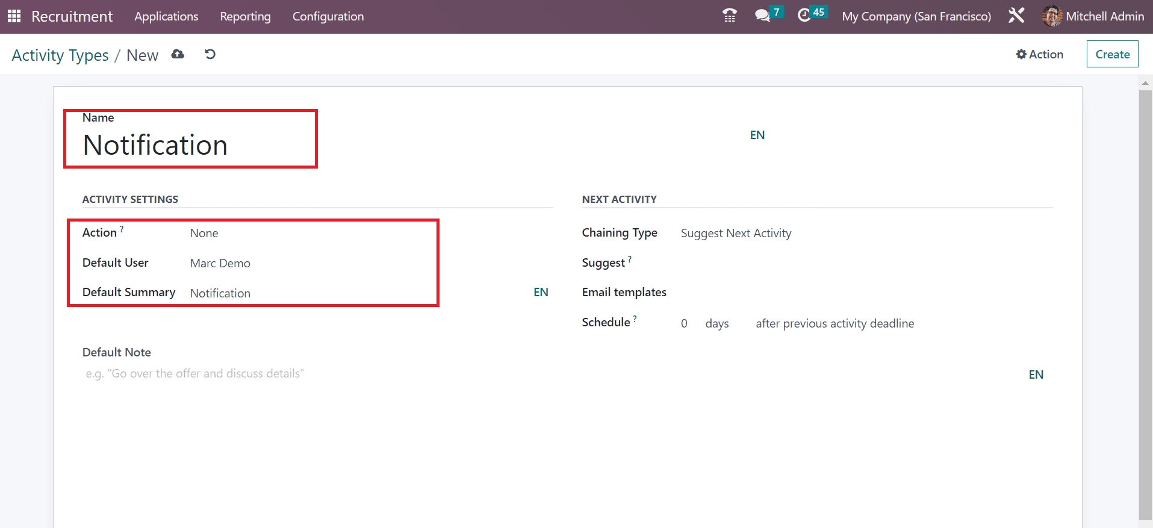The height and width of the screenshot is (528, 1153).
Task: Open the apps grid menu icon
Action: [x=14, y=16]
